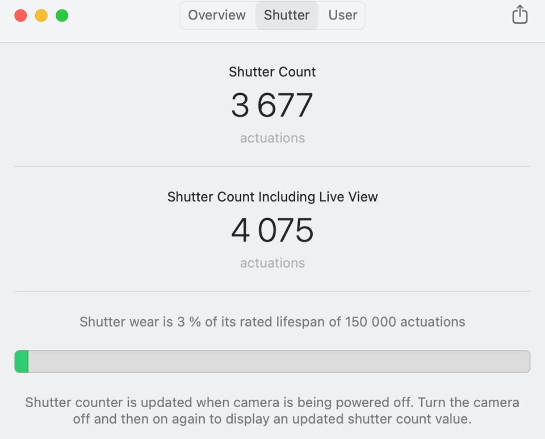Click the note about powering camera off
The height and width of the screenshot is (439, 545).
point(272,411)
